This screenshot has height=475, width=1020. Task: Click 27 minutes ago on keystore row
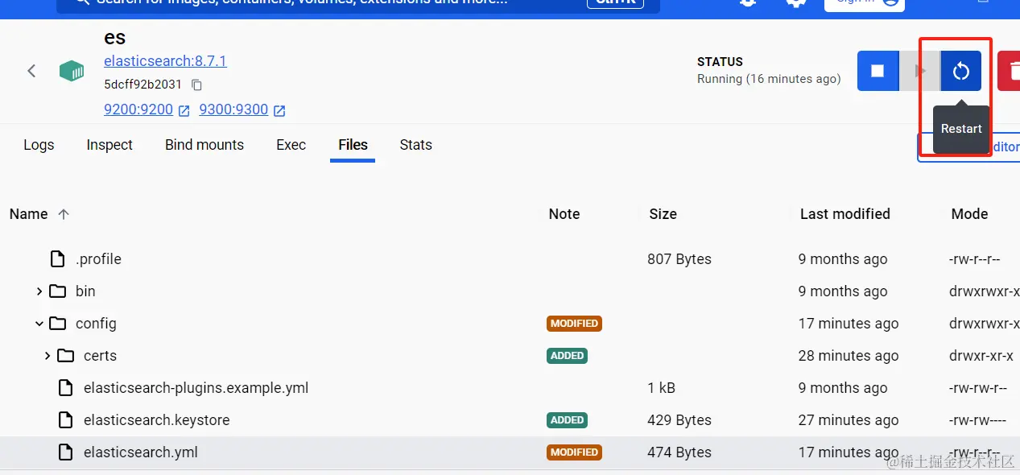pyautogui.click(x=849, y=420)
